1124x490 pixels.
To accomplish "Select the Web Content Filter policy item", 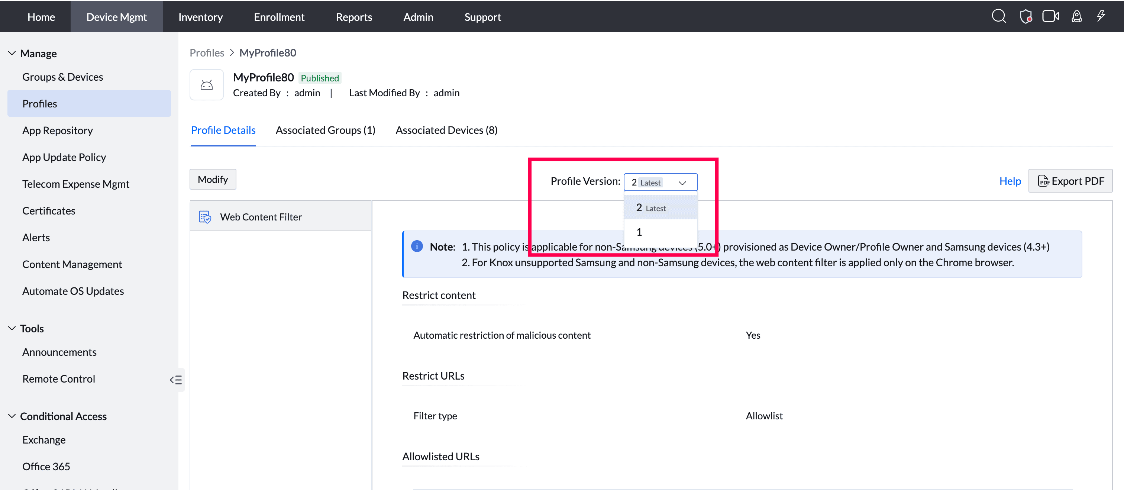I will [x=281, y=216].
